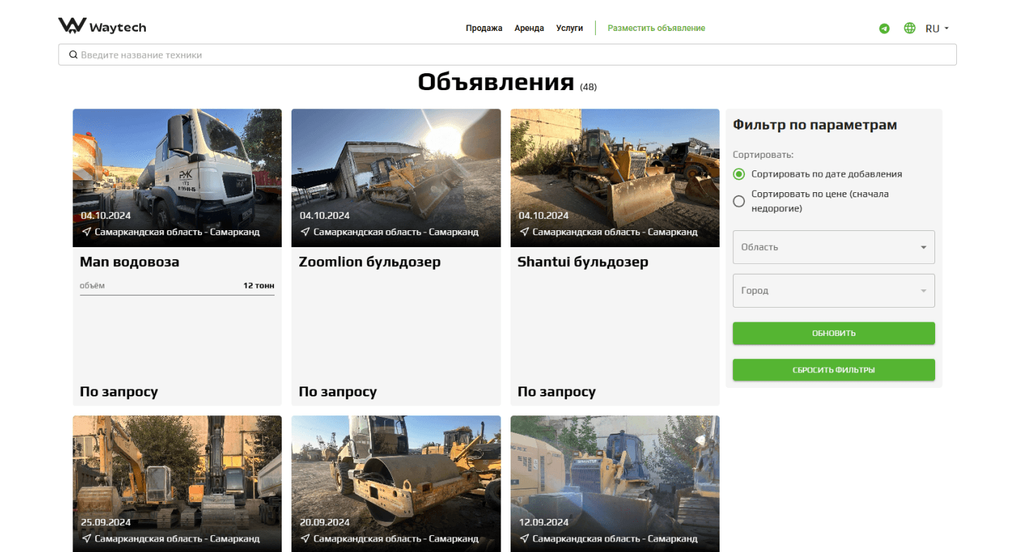This screenshot has height=552, width=1014.
Task: Click location arrow icon on 20.09.2024 card
Action: [305, 539]
